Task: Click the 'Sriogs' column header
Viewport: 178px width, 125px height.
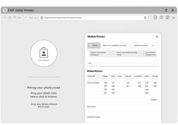Action: tap(155, 76)
